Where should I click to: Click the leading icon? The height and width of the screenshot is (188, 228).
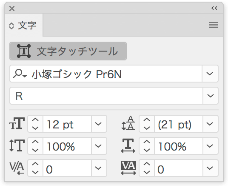click(128, 123)
